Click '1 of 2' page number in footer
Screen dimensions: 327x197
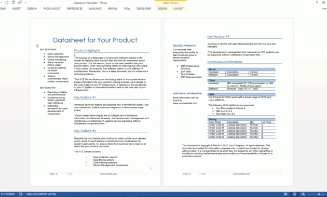70,174
